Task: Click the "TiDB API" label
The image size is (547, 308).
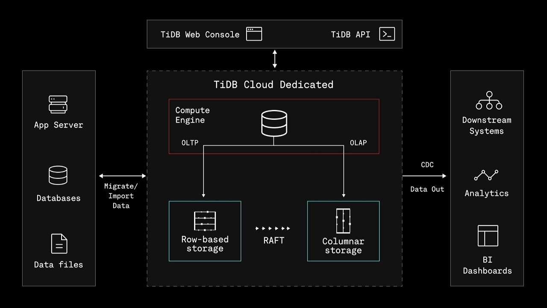Action: (350, 35)
